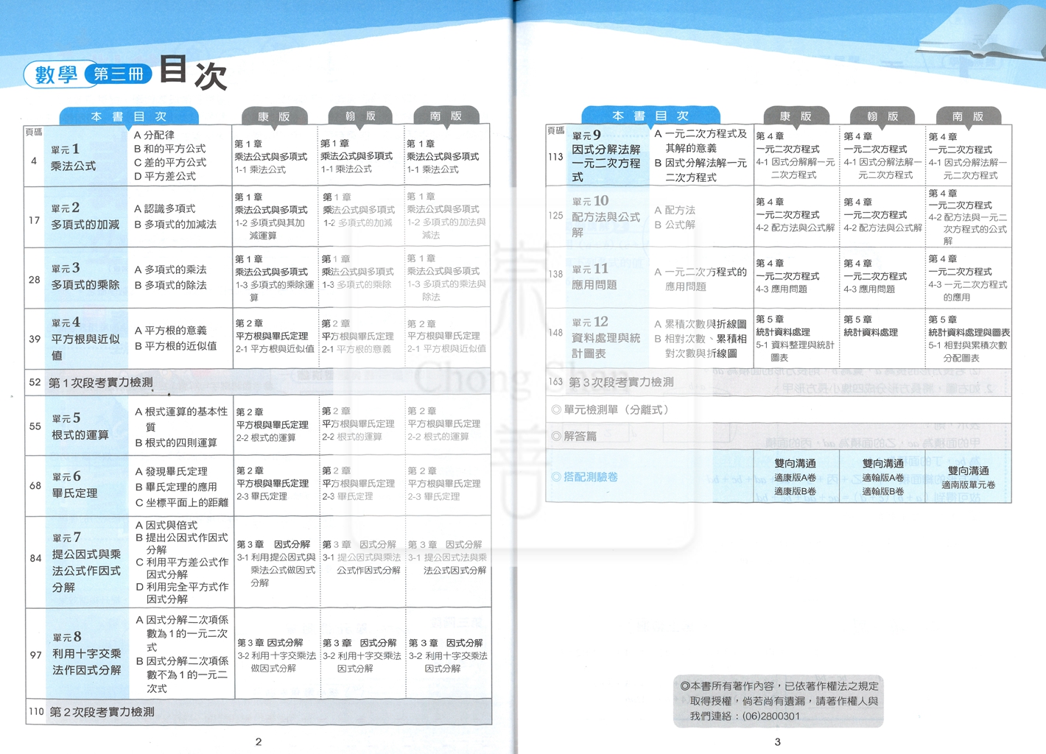Click 康版 cell 2-3 畢氏定理
The width and height of the screenshot is (1046, 754).
pos(261,496)
